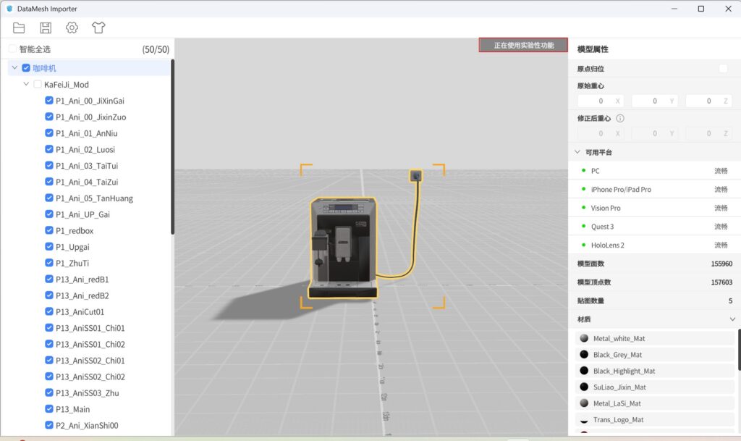Check the KaFeiJi_Mod checkbox

coord(38,85)
